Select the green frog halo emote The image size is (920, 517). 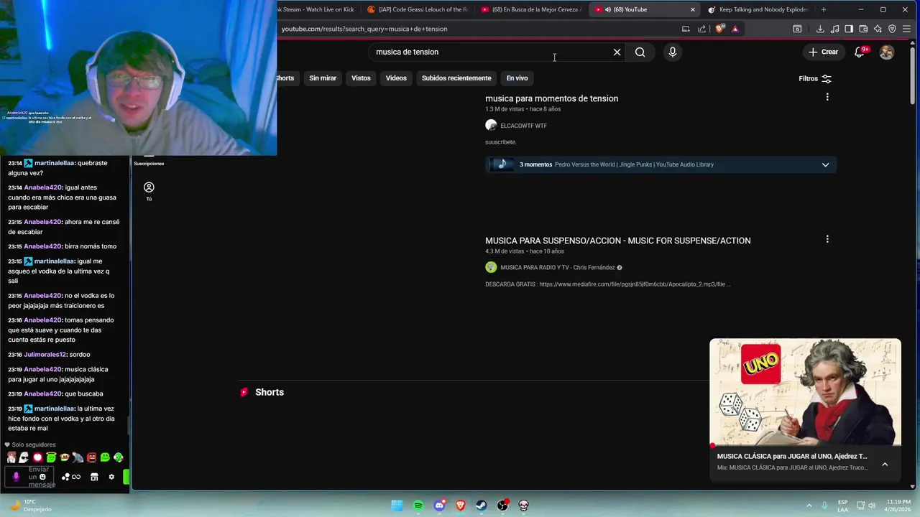[x=51, y=457]
